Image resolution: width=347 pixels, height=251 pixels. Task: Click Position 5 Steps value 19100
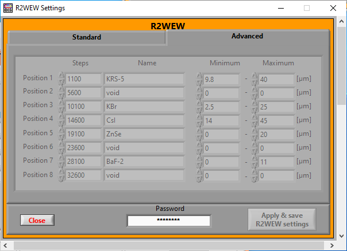83,134
